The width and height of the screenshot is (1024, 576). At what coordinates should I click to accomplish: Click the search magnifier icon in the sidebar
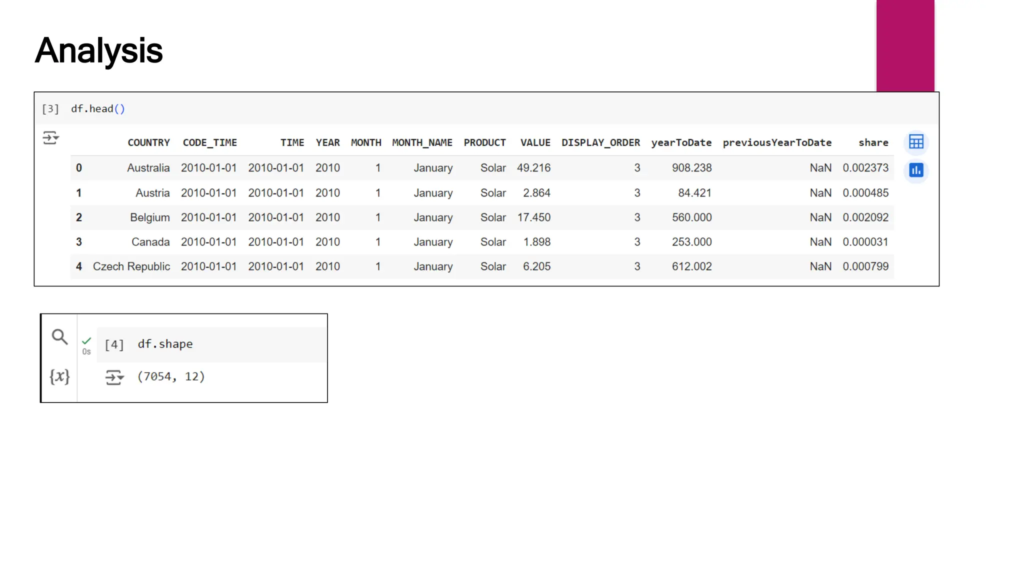[x=59, y=336]
